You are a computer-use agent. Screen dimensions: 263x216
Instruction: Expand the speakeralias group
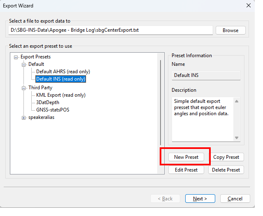[24, 118]
